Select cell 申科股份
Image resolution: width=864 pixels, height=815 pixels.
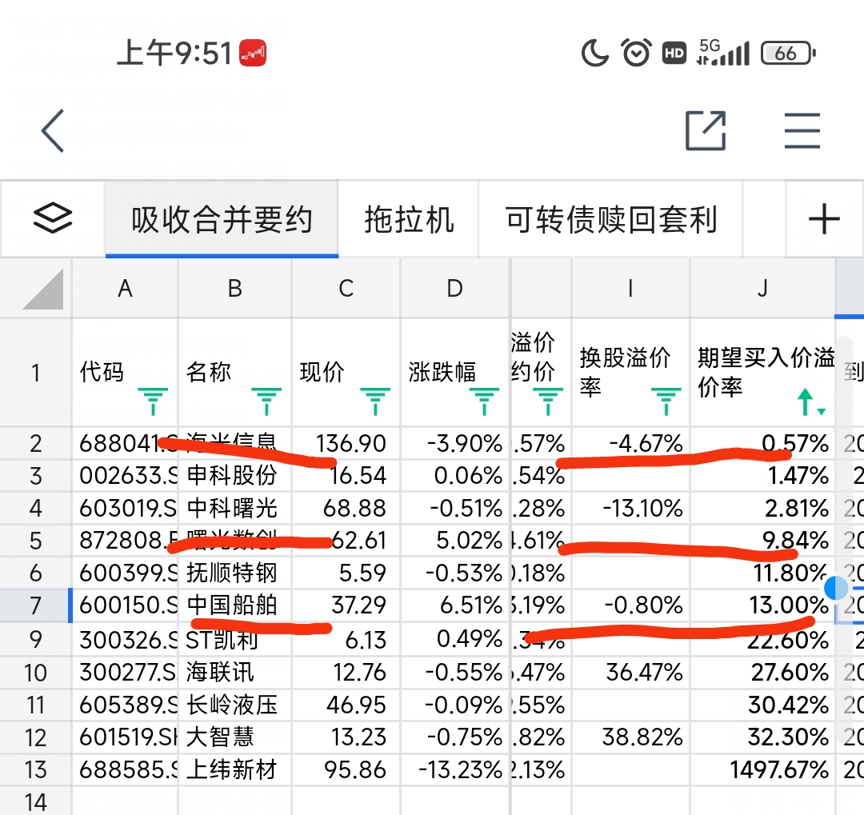coord(235,476)
